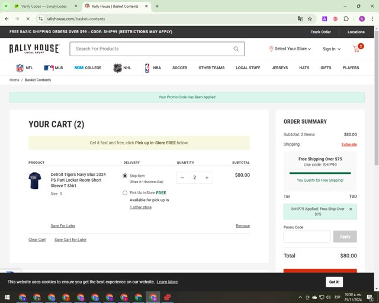Switch to Verify Codes SimplyCodes tab

44,7
